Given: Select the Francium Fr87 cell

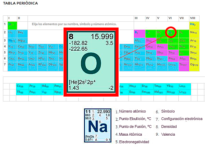Looking at the screenshot, I should tap(12, 66).
